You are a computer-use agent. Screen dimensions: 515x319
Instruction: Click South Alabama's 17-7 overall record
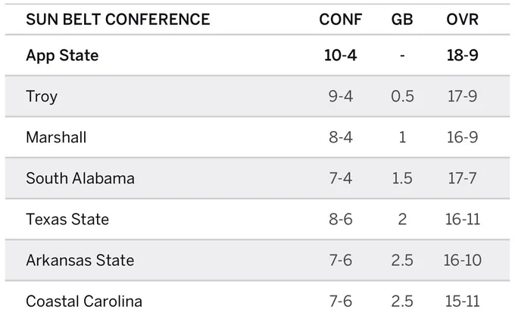tap(462, 178)
